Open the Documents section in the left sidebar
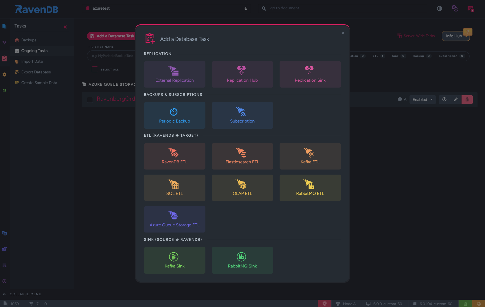This screenshot has height=307, width=485. pyautogui.click(x=4, y=26)
